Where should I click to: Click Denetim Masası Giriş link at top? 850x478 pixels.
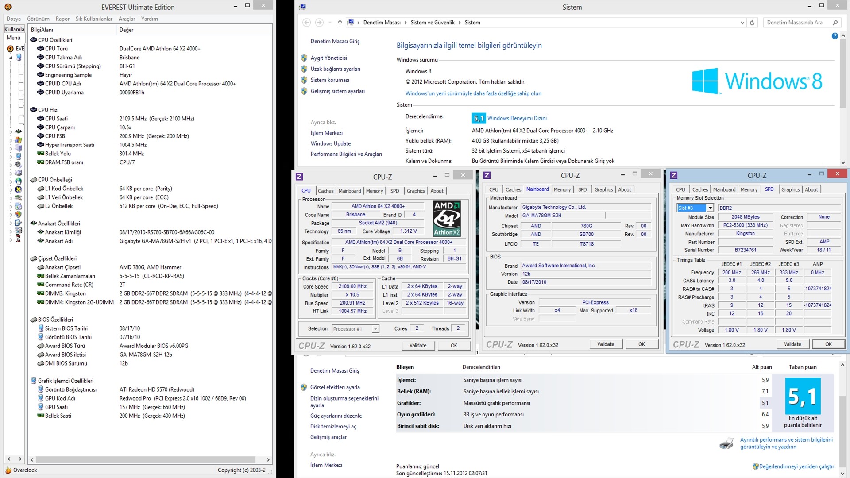[335, 42]
